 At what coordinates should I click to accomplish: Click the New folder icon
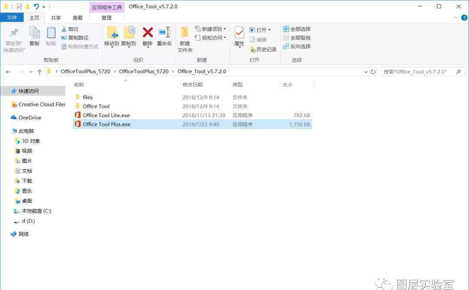coord(185,32)
